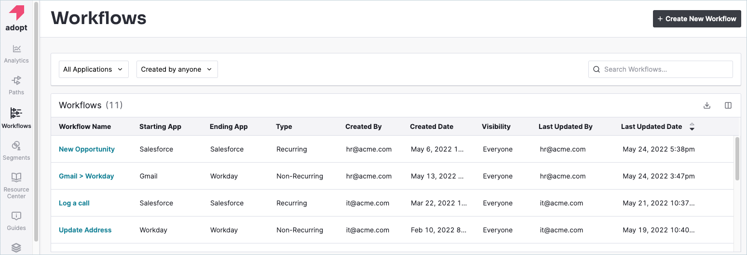Expand the Created by anyone dropdown
This screenshot has height=255, width=747.
(177, 69)
